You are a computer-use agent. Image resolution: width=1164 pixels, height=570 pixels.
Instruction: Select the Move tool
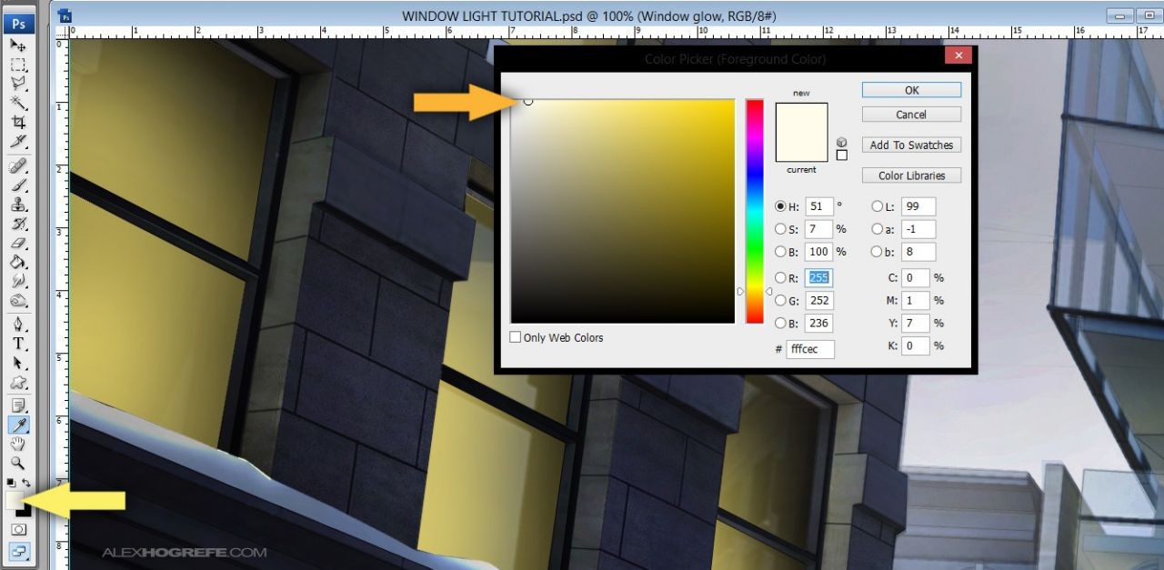[x=17, y=45]
